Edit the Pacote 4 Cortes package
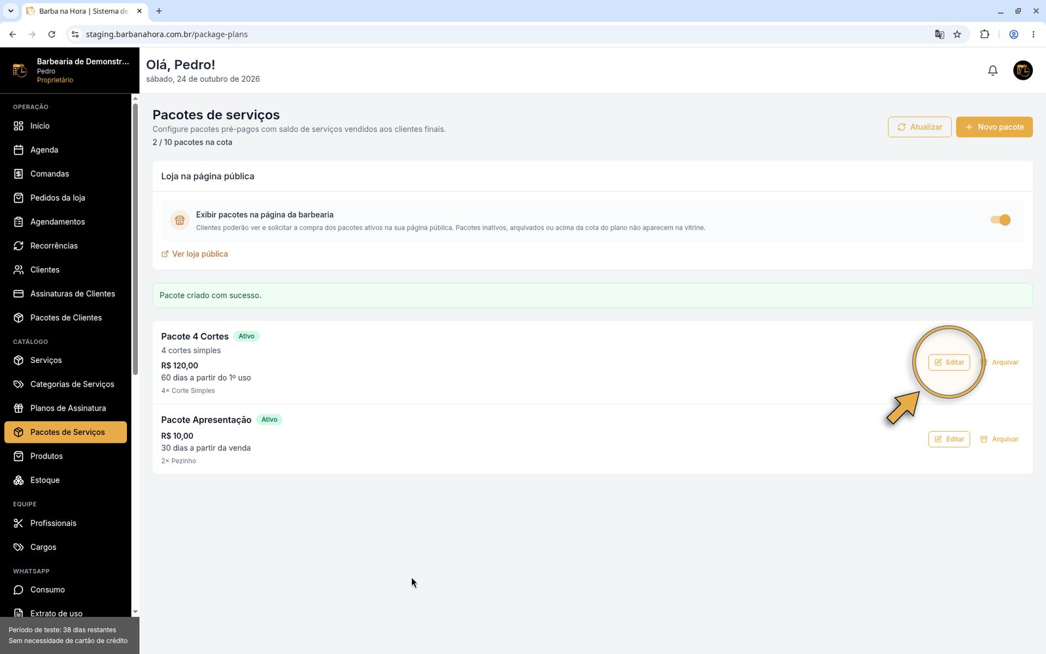 click(949, 362)
